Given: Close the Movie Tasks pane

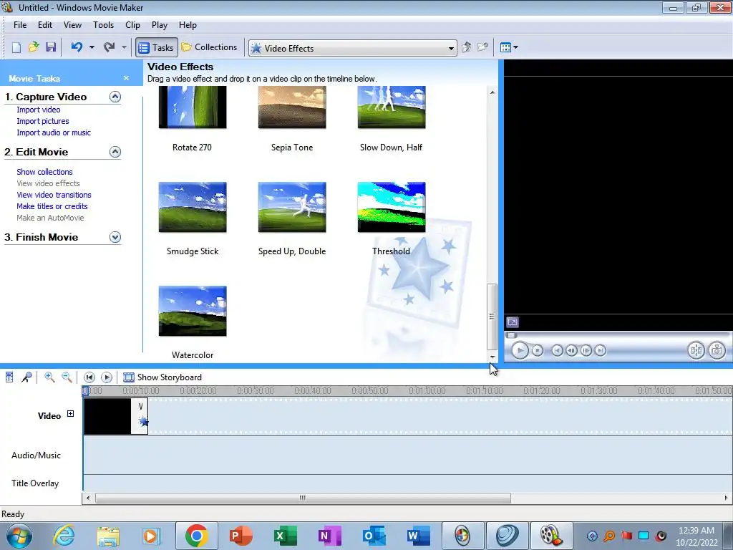Looking at the screenshot, I should pyautogui.click(x=126, y=78).
